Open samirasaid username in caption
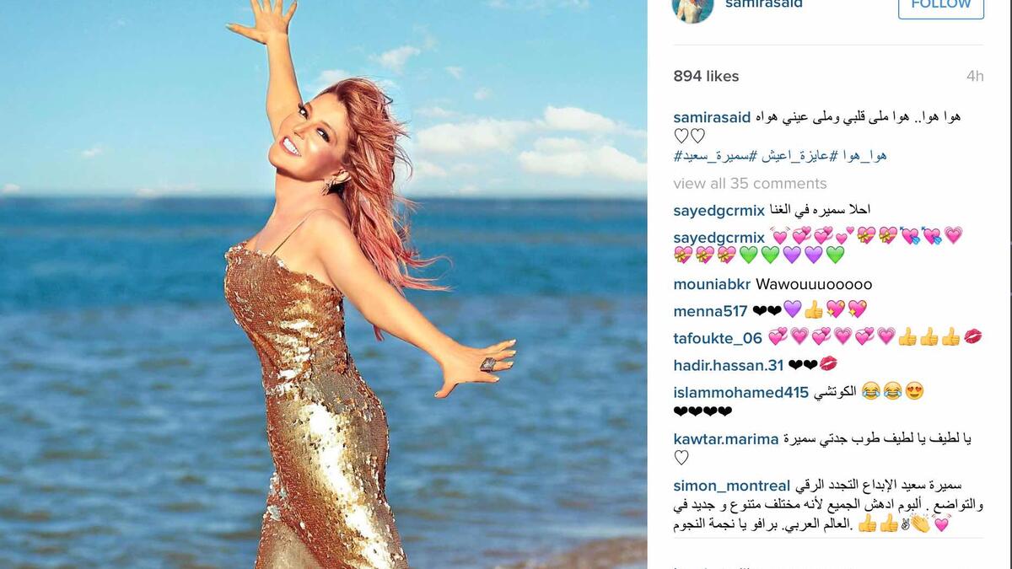 712,116
